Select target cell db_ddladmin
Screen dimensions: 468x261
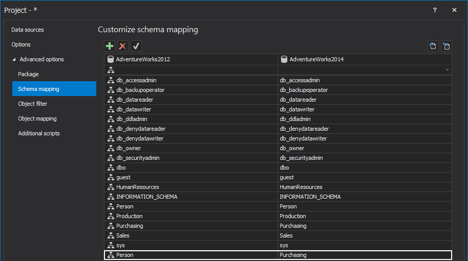pyautogui.click(x=365, y=119)
